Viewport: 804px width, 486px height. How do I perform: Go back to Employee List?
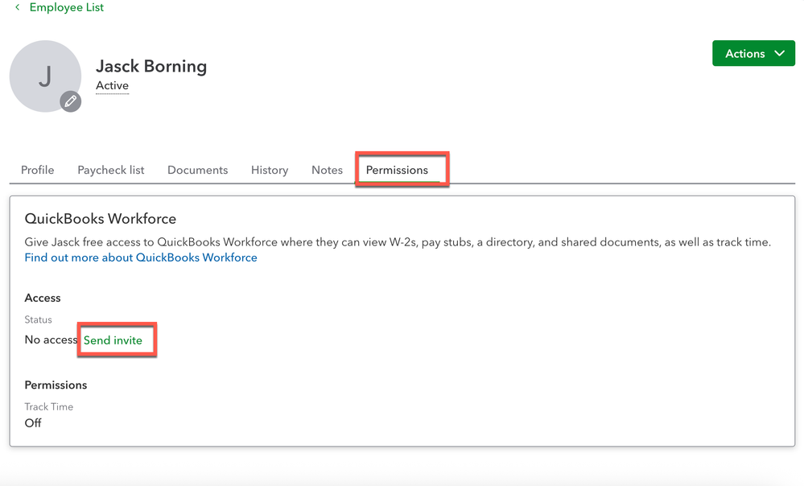tap(66, 7)
